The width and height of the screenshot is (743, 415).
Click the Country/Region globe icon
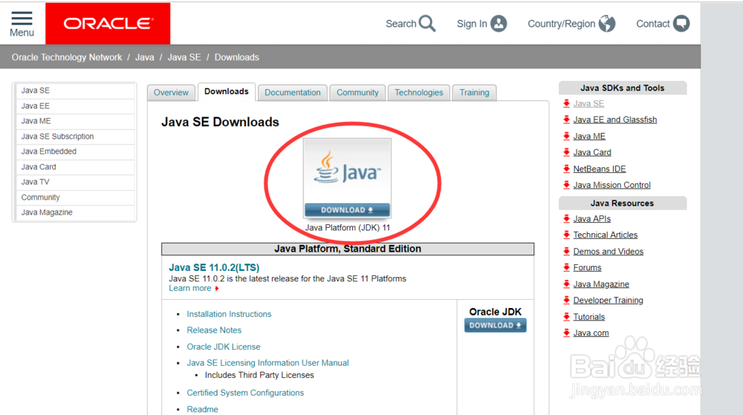(x=606, y=23)
